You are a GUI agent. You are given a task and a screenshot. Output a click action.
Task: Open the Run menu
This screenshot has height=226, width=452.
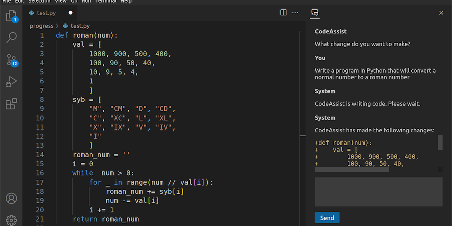87,1
